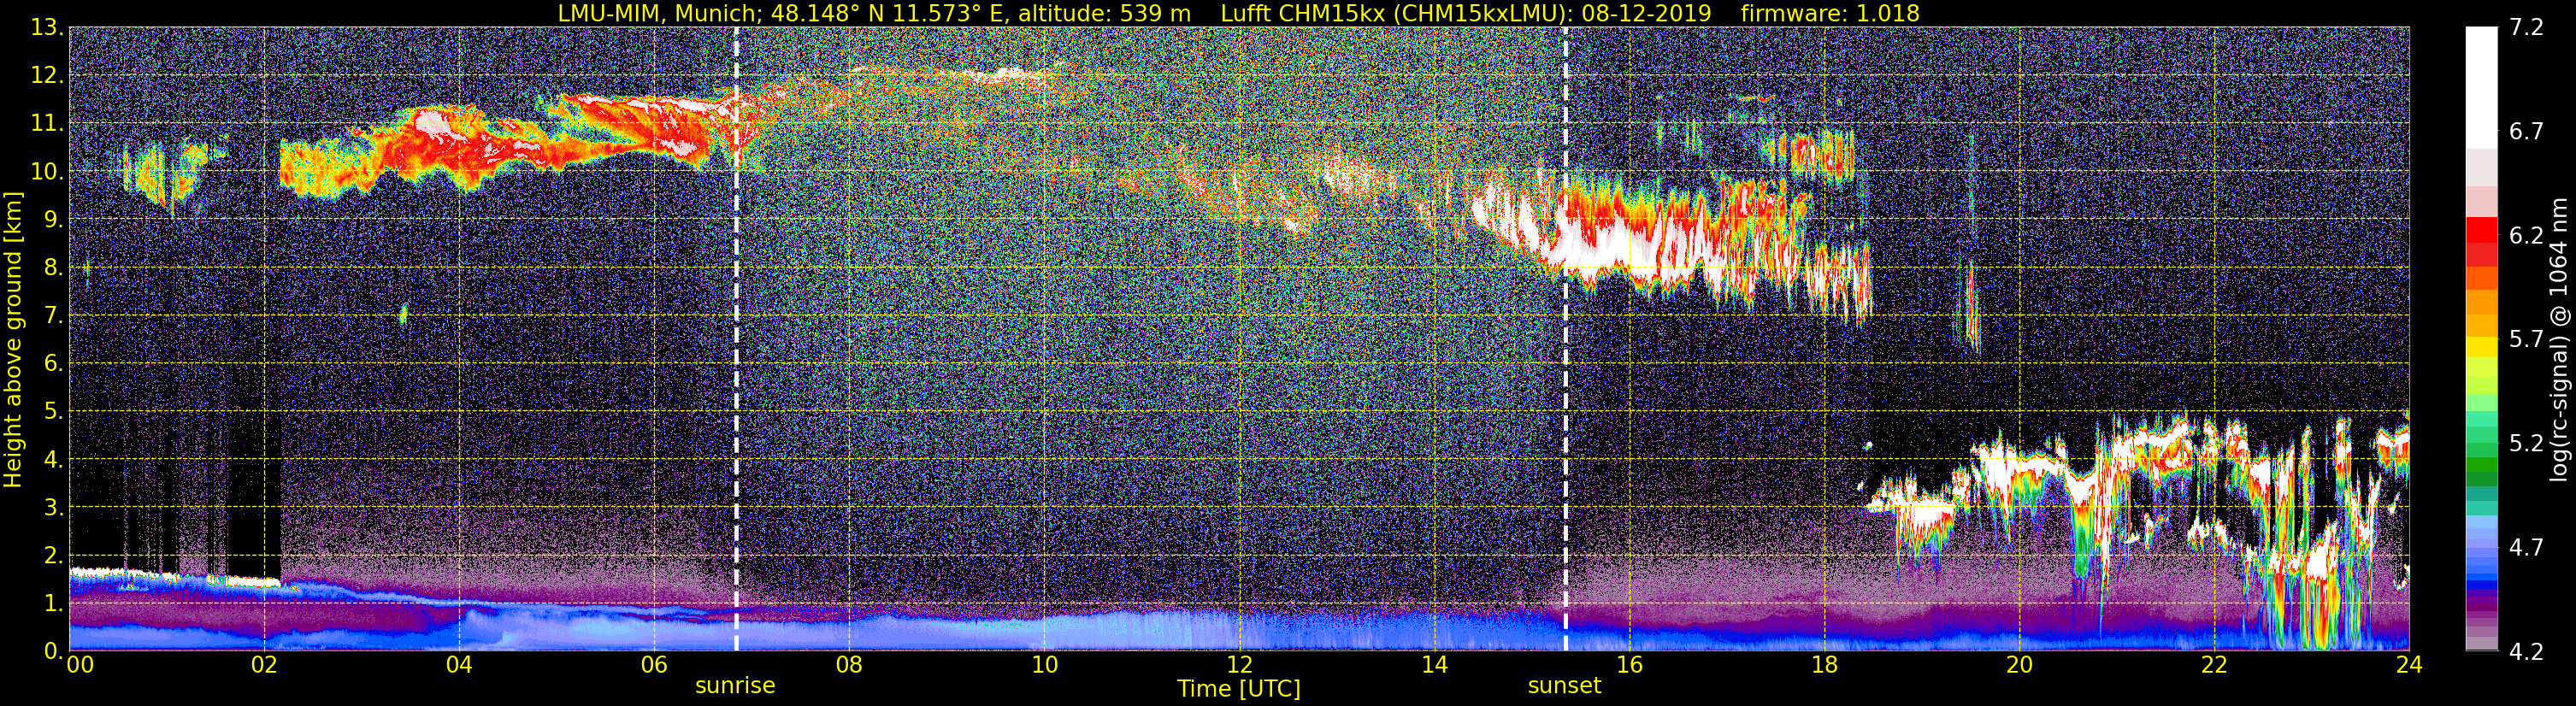Click the time axis tick label "18"

click(1824, 665)
